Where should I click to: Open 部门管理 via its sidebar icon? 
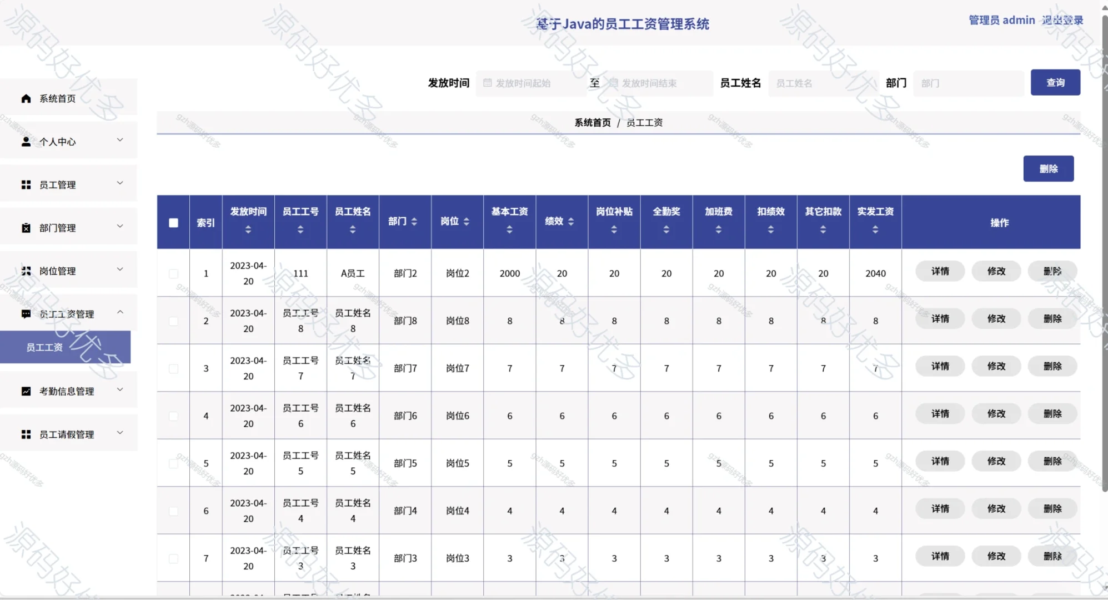point(25,227)
